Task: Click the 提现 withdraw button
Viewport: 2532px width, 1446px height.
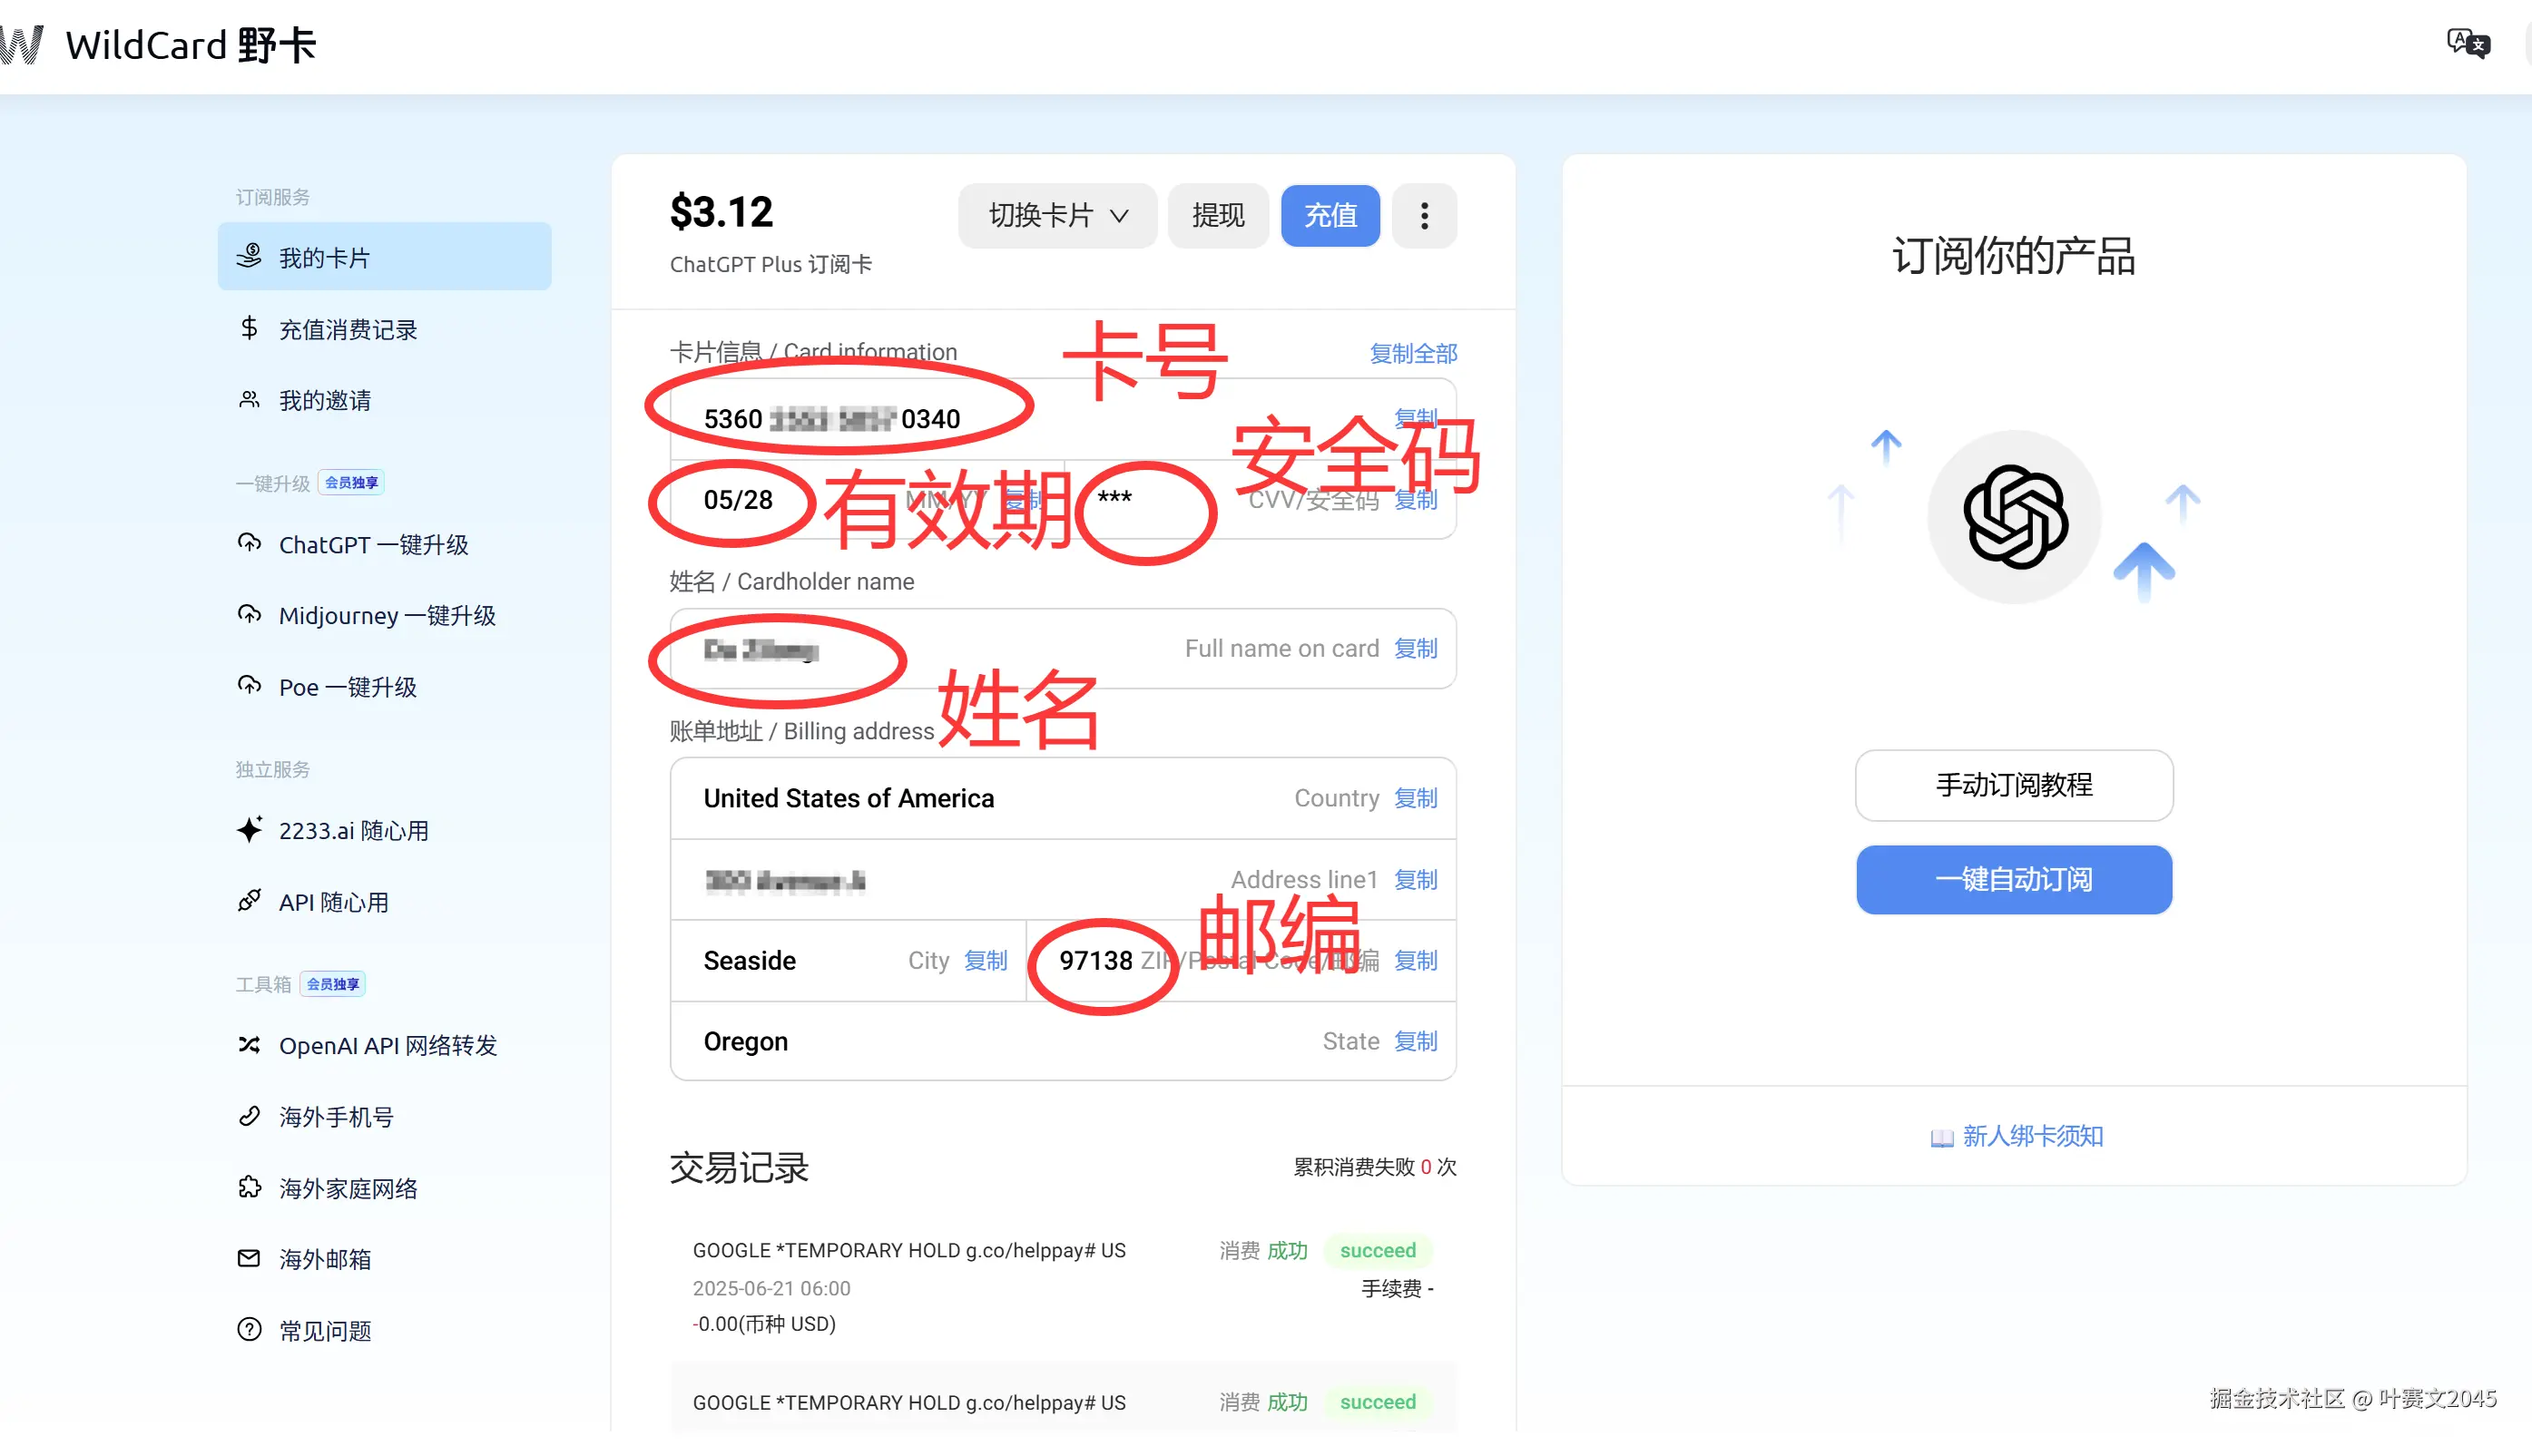Action: [x=1218, y=216]
